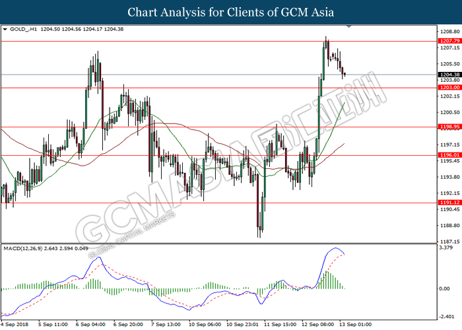Click the 6 Sep 04:00 time label

tap(90, 325)
